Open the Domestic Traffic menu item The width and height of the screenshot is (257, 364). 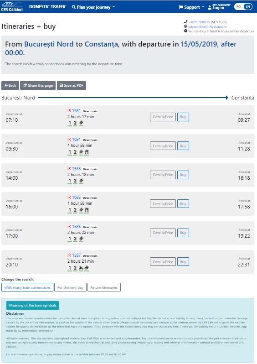tap(48, 7)
